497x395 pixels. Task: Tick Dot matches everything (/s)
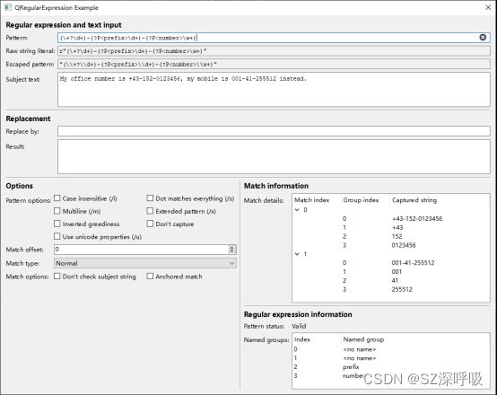pyautogui.click(x=150, y=198)
